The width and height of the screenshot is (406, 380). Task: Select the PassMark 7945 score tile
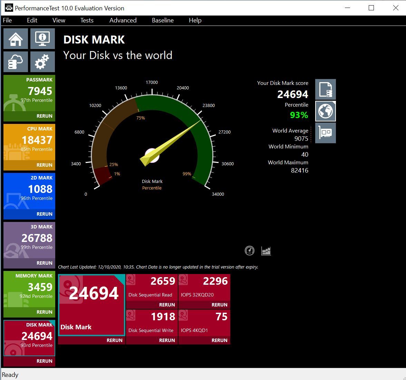(x=29, y=93)
